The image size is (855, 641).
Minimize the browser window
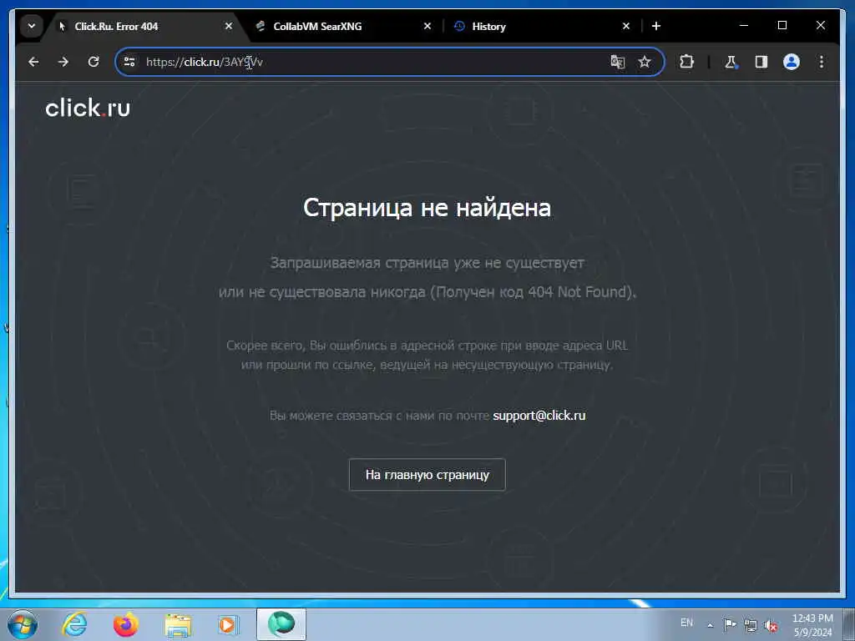click(744, 26)
